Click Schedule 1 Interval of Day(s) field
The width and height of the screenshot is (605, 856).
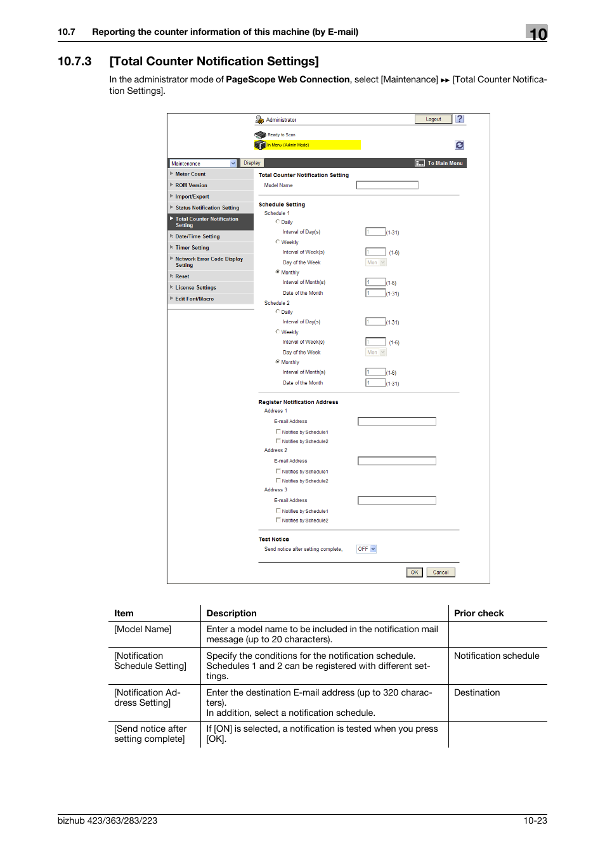click(x=375, y=232)
